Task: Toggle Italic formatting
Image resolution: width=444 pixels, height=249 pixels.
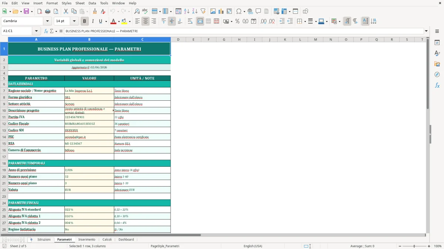Action: tap(93, 21)
